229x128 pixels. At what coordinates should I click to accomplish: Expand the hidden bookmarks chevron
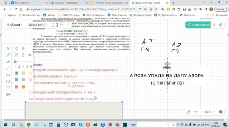208,15
